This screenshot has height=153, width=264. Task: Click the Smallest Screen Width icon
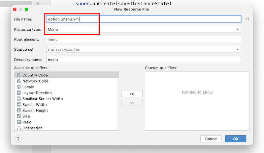(x=19, y=99)
